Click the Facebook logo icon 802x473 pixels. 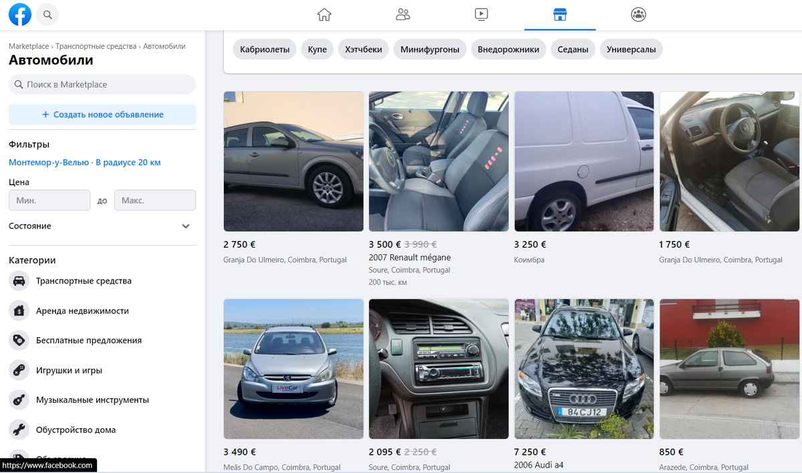(x=19, y=14)
